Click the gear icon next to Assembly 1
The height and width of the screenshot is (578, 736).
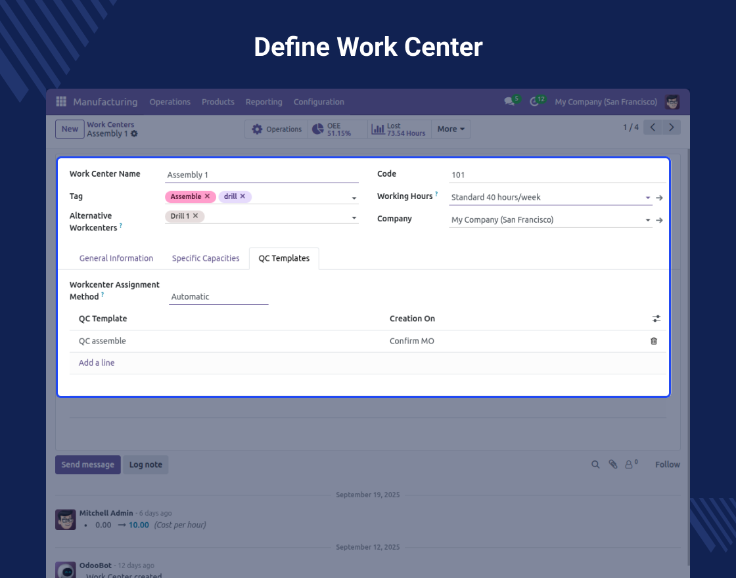[x=134, y=134]
